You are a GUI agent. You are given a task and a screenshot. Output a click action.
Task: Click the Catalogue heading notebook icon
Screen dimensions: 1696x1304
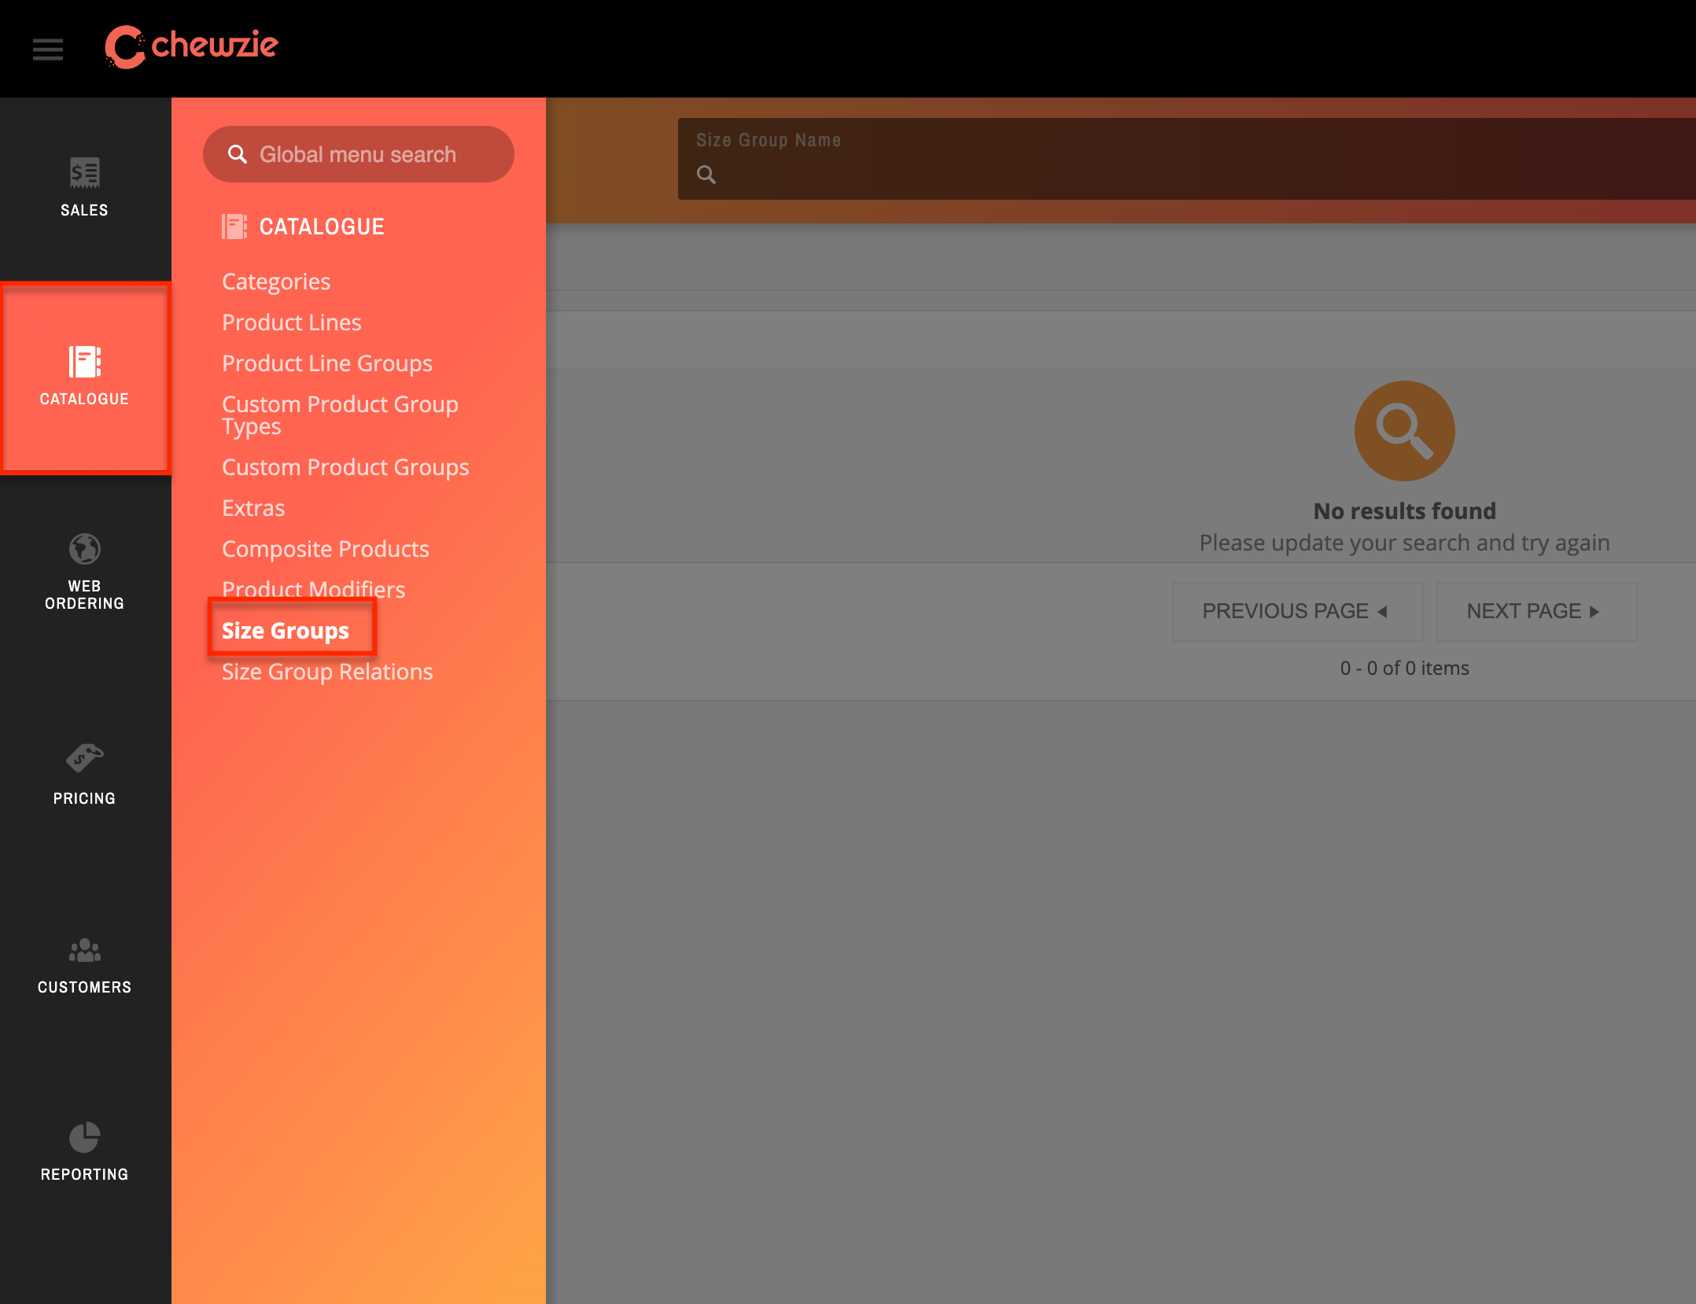234,227
